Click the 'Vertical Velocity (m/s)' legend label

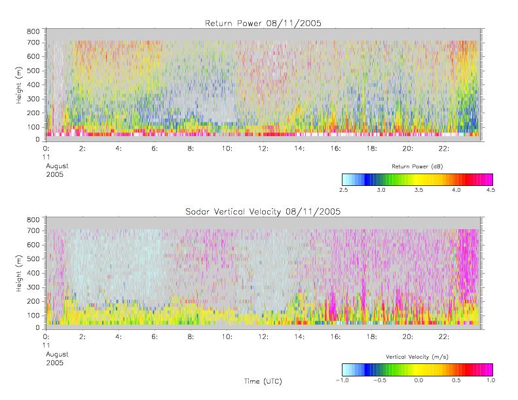click(x=417, y=357)
